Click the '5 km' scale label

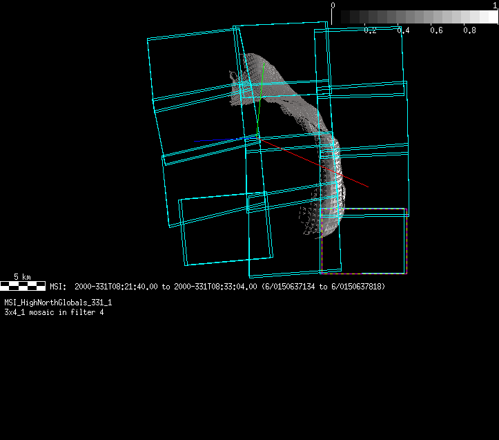click(23, 277)
